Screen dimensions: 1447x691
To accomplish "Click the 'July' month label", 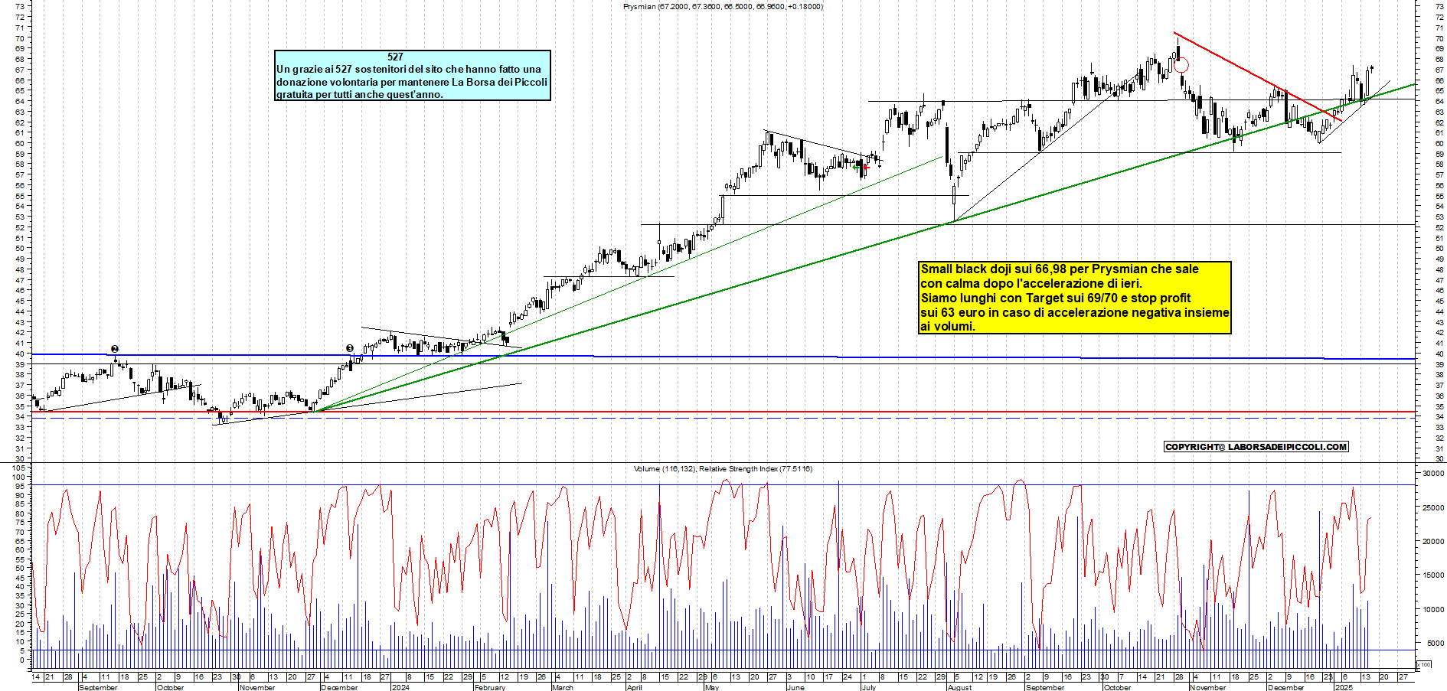I will pos(869,687).
